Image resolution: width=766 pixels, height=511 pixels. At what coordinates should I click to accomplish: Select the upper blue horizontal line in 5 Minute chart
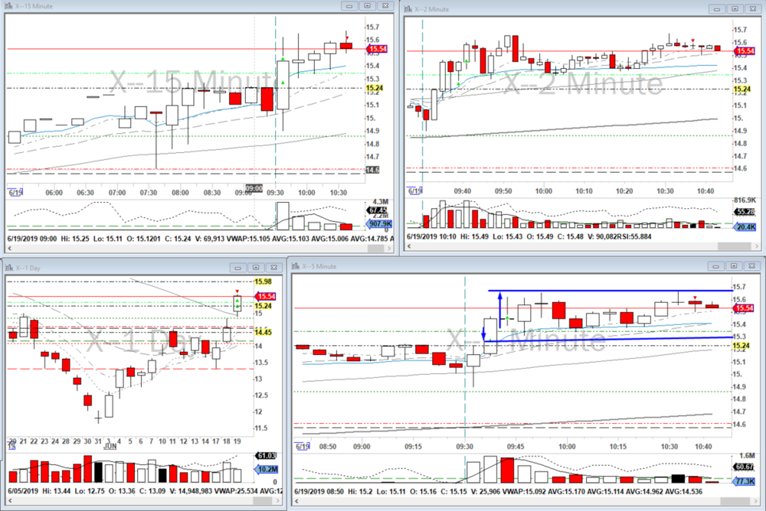point(613,291)
